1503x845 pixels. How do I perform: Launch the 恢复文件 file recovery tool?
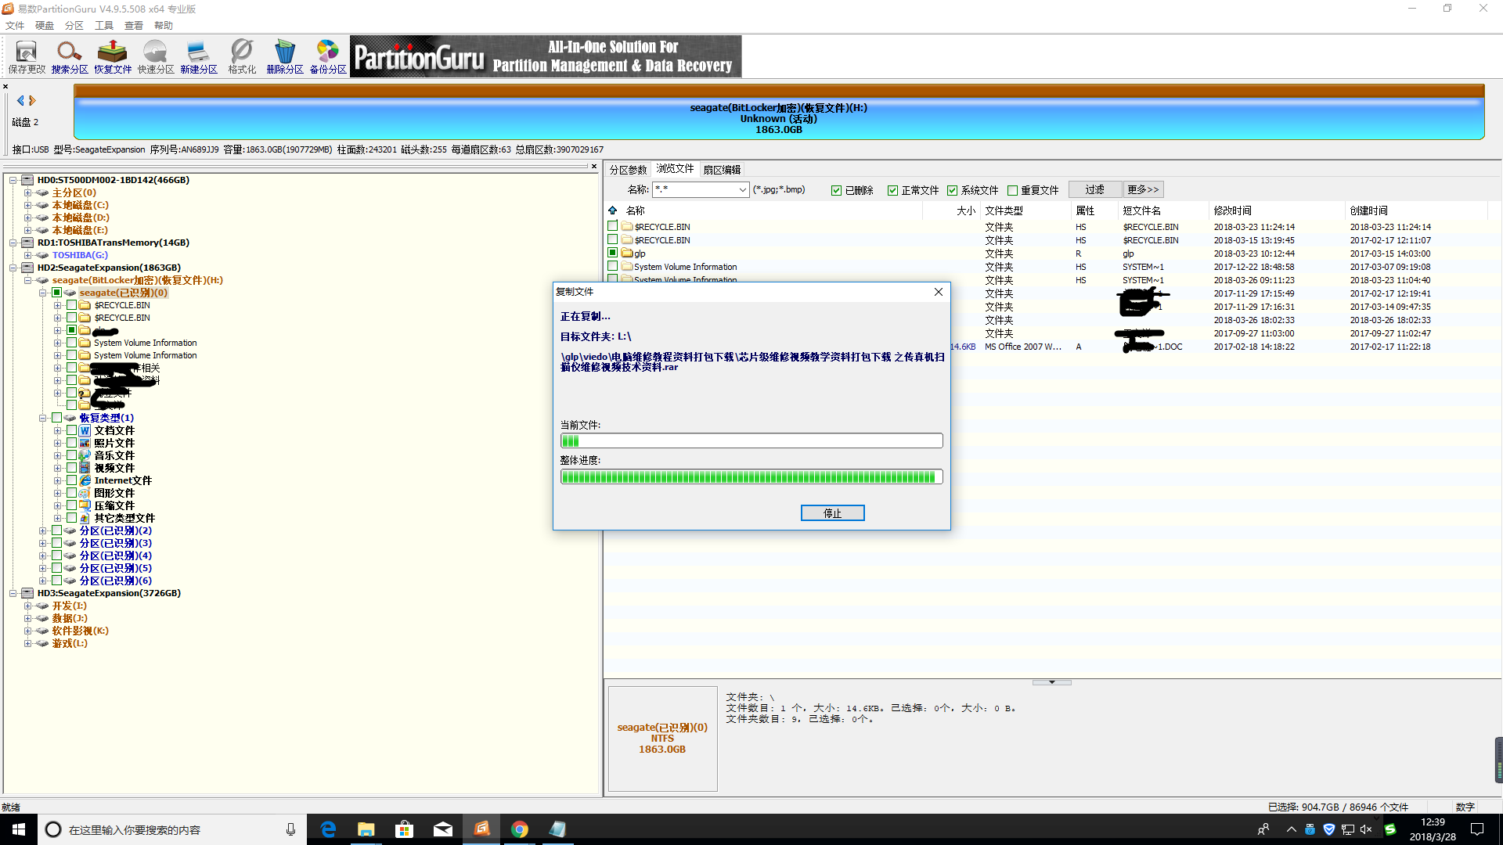[113, 57]
